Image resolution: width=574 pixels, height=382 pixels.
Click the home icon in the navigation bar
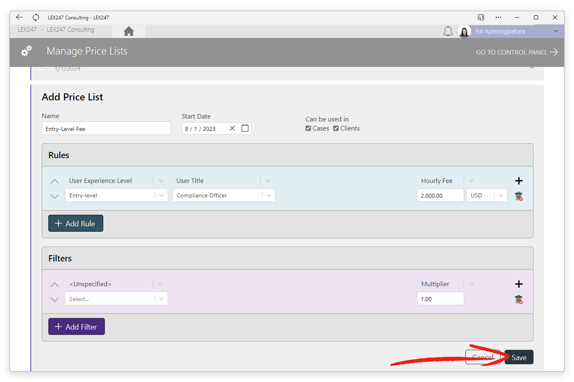coord(128,31)
